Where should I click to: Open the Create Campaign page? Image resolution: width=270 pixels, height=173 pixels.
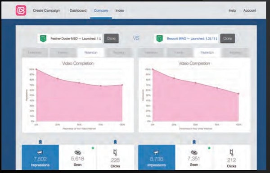coord(46,10)
